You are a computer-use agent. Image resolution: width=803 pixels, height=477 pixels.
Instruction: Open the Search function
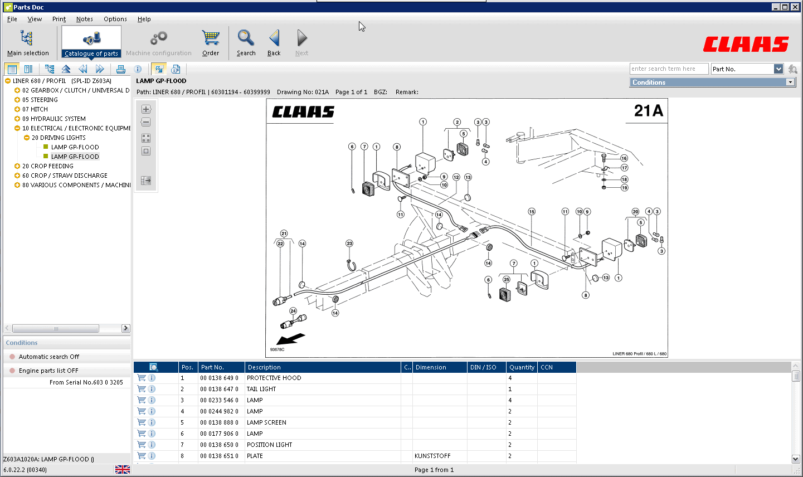click(x=246, y=42)
